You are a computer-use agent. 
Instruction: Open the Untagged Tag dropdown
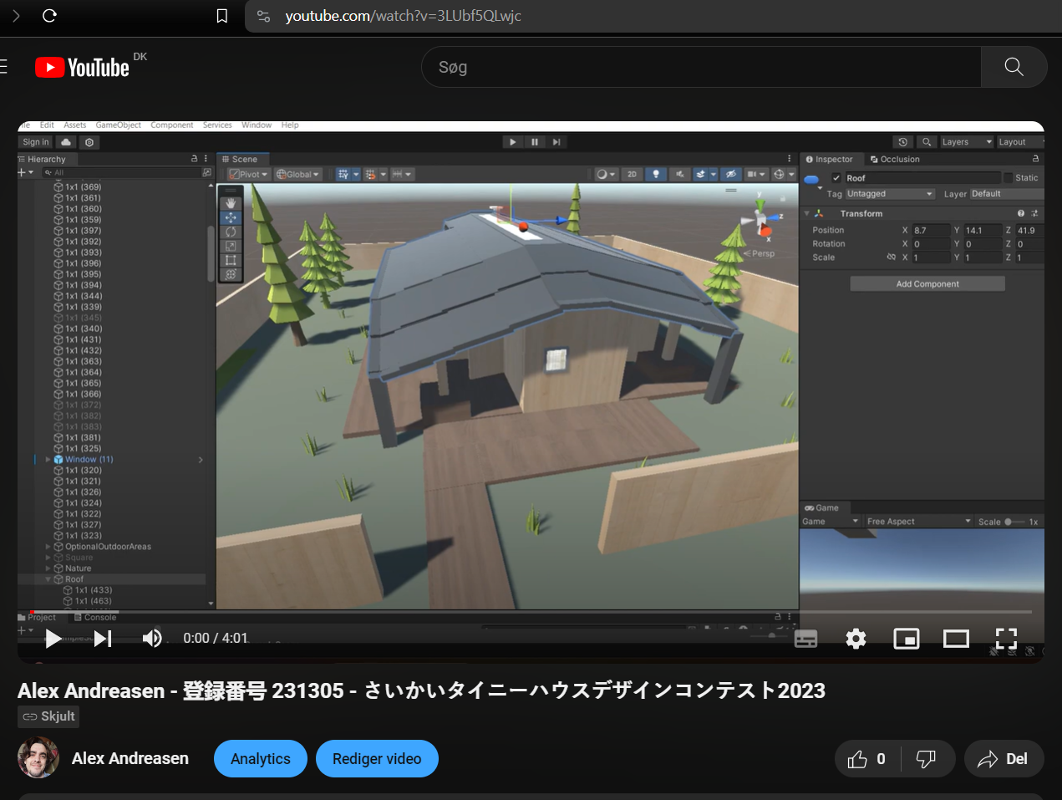[888, 193]
